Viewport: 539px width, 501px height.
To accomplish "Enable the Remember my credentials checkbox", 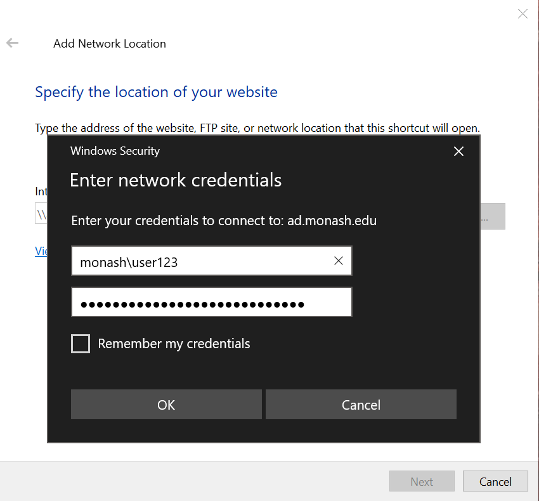I will [x=81, y=344].
